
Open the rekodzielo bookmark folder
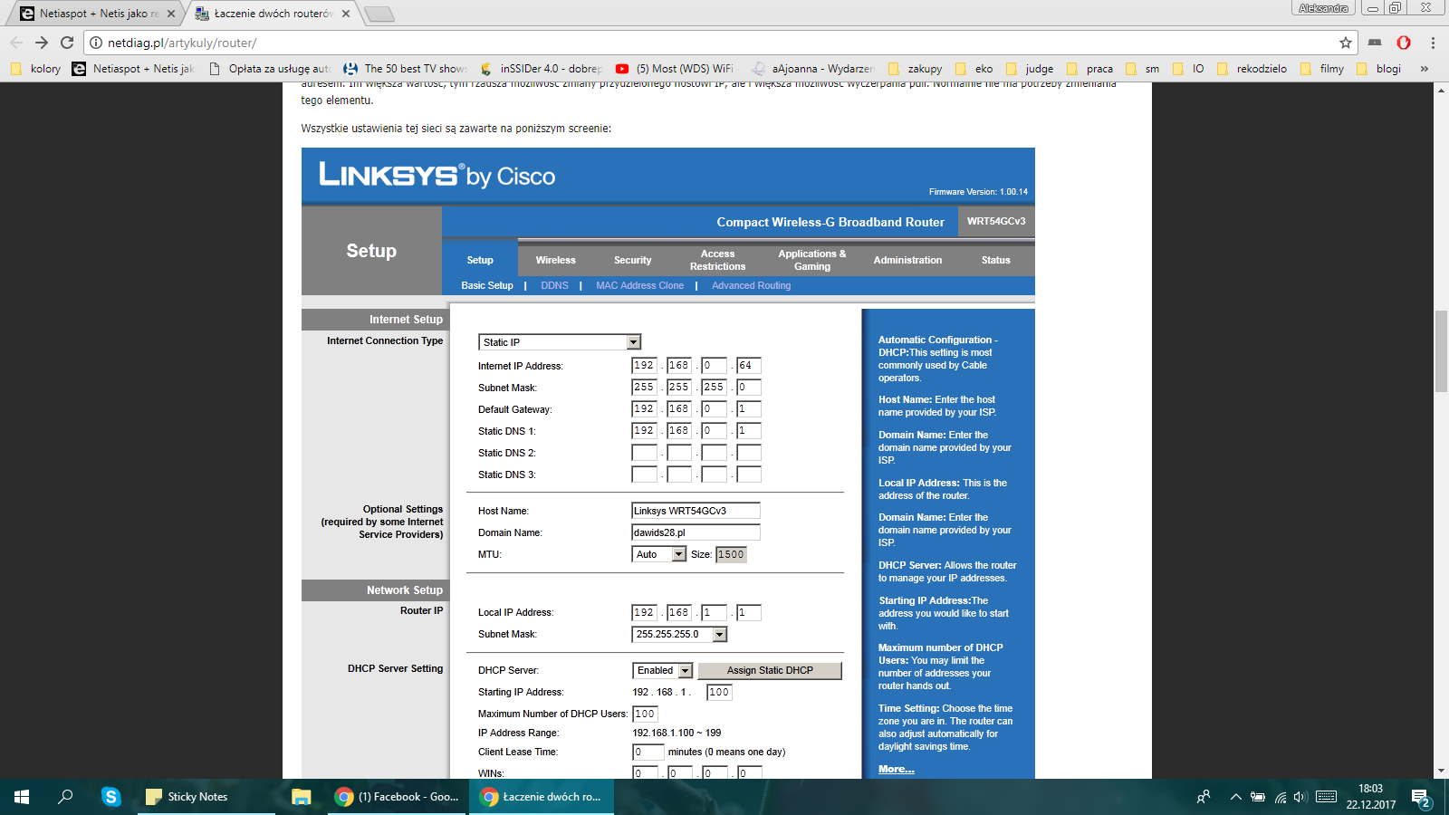(x=1252, y=69)
